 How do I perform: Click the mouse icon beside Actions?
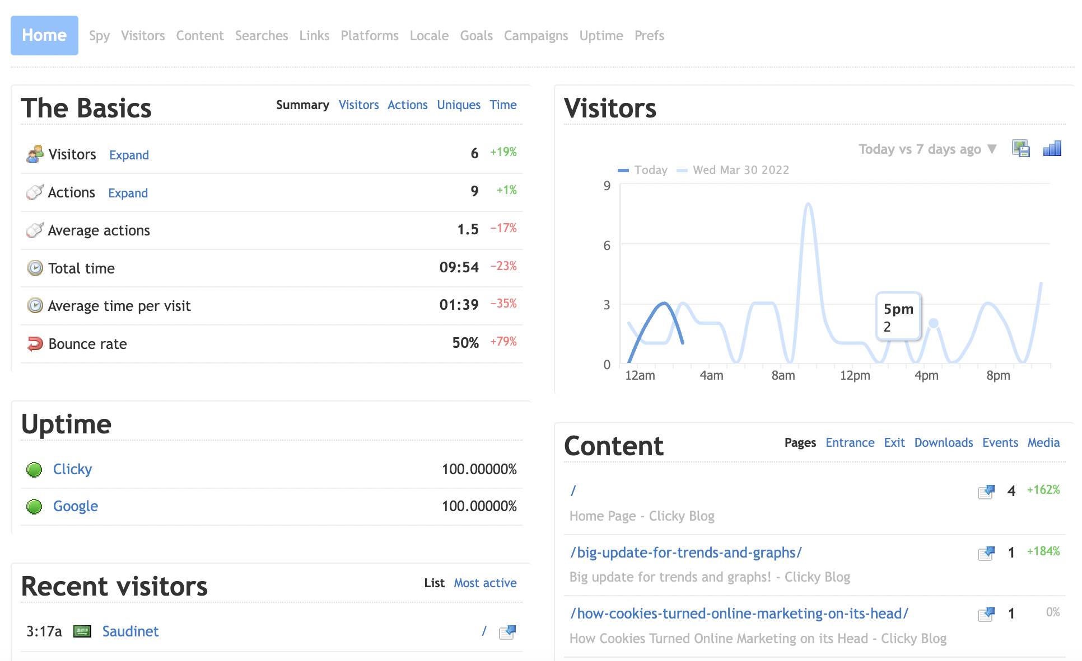tap(35, 192)
